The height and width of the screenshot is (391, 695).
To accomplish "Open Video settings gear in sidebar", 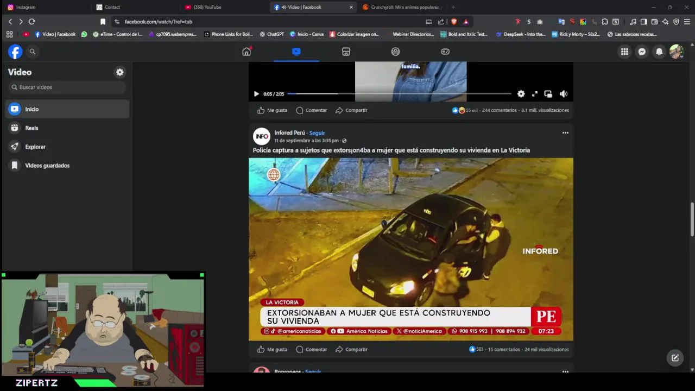I will tap(120, 72).
